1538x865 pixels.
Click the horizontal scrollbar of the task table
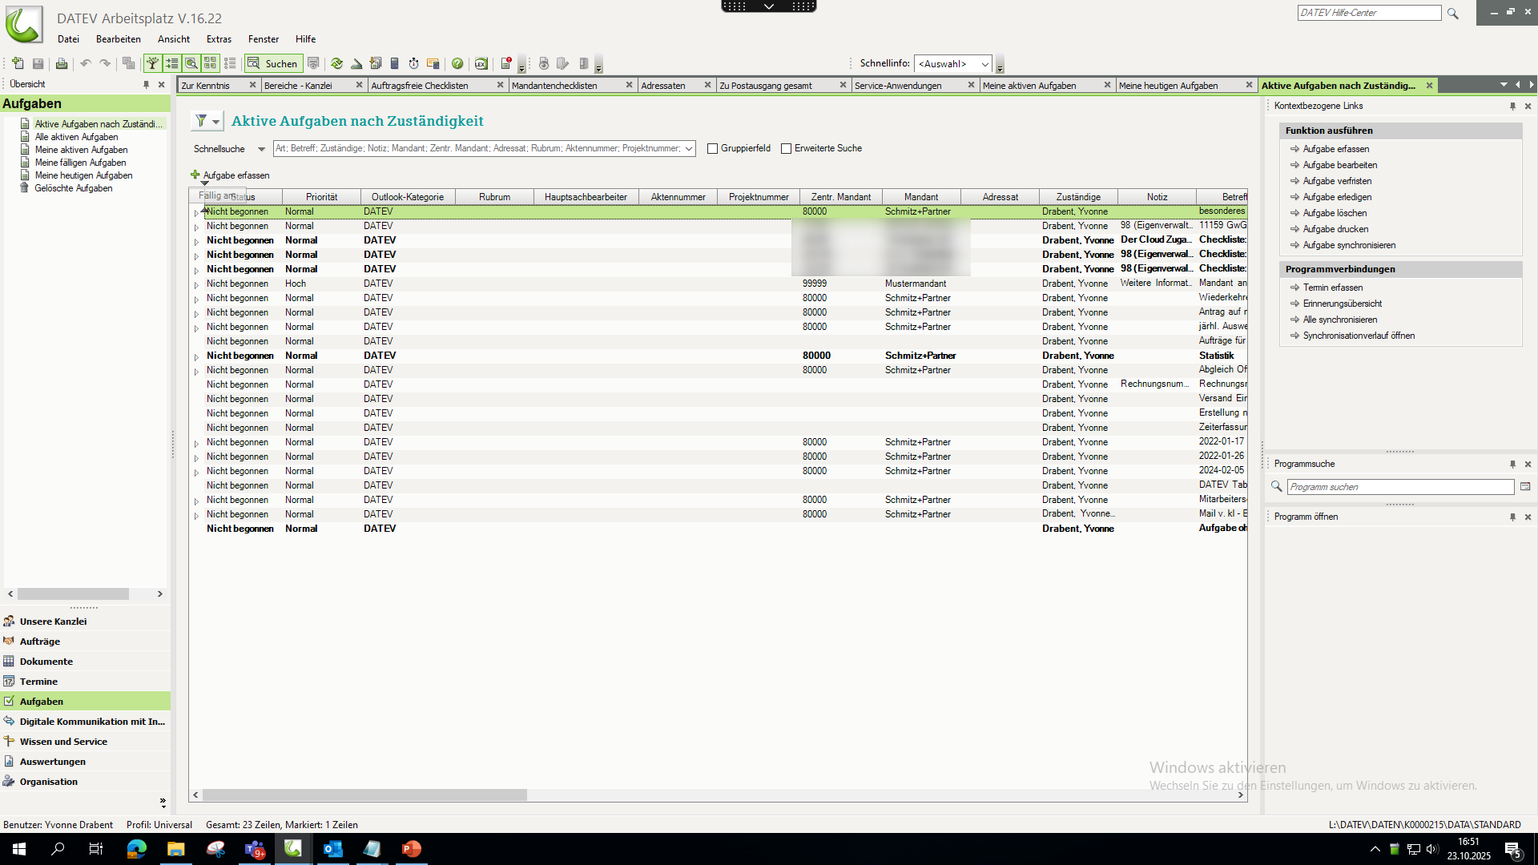(x=364, y=795)
